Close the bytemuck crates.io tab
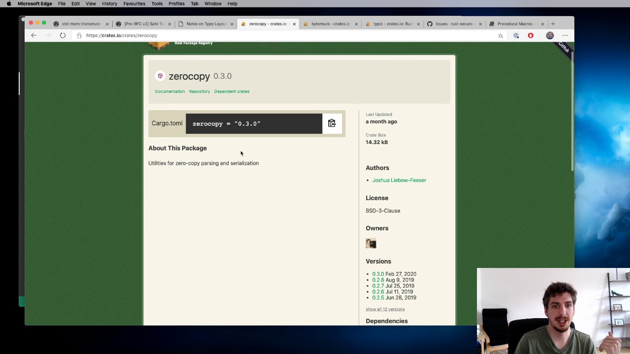630x354 pixels. 356,24
